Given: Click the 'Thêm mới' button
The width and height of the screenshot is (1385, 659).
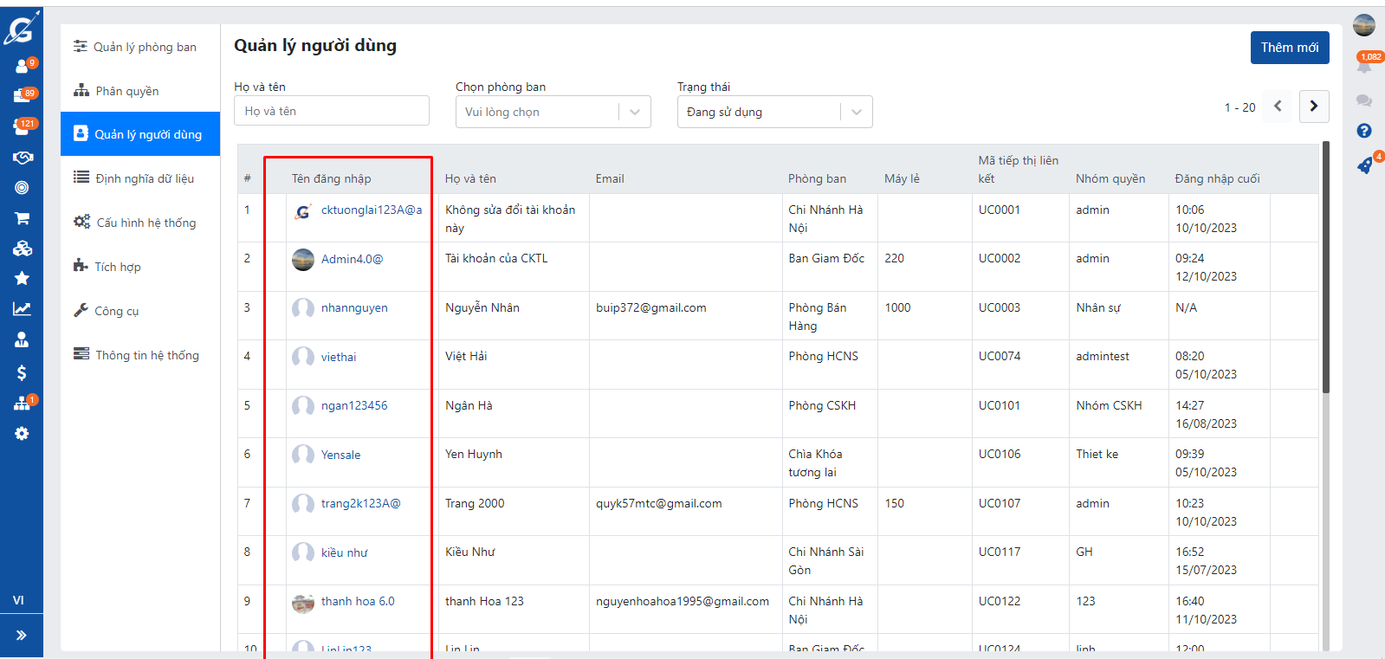Looking at the screenshot, I should coord(1289,48).
